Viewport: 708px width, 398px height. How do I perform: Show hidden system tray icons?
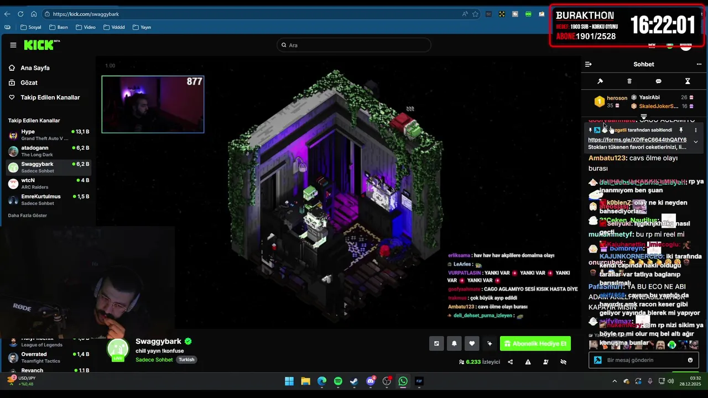click(x=615, y=381)
